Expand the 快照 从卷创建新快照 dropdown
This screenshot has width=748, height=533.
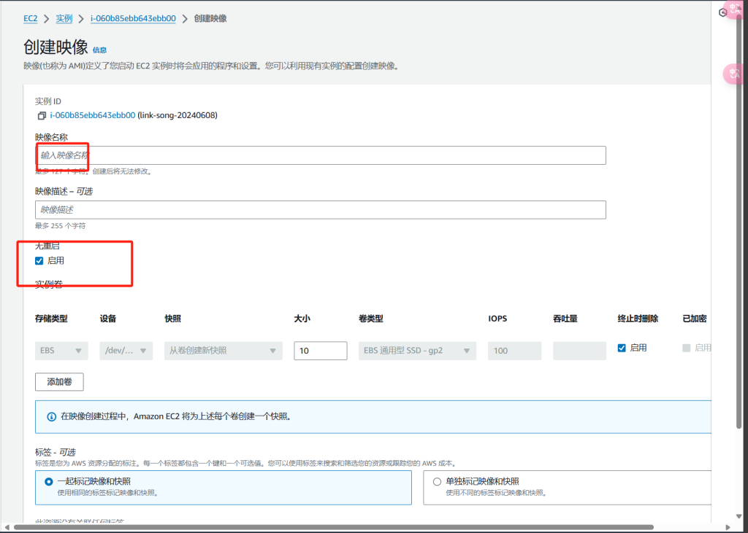tap(223, 351)
